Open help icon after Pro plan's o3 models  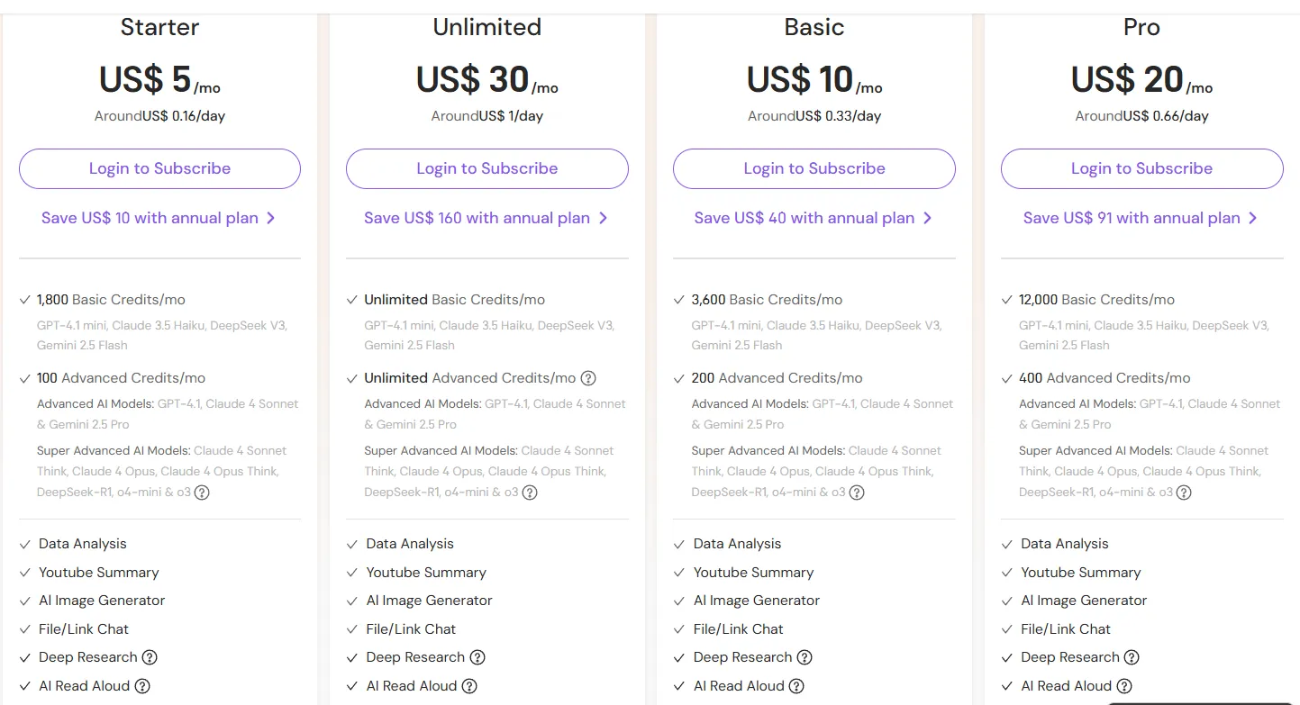(1184, 493)
